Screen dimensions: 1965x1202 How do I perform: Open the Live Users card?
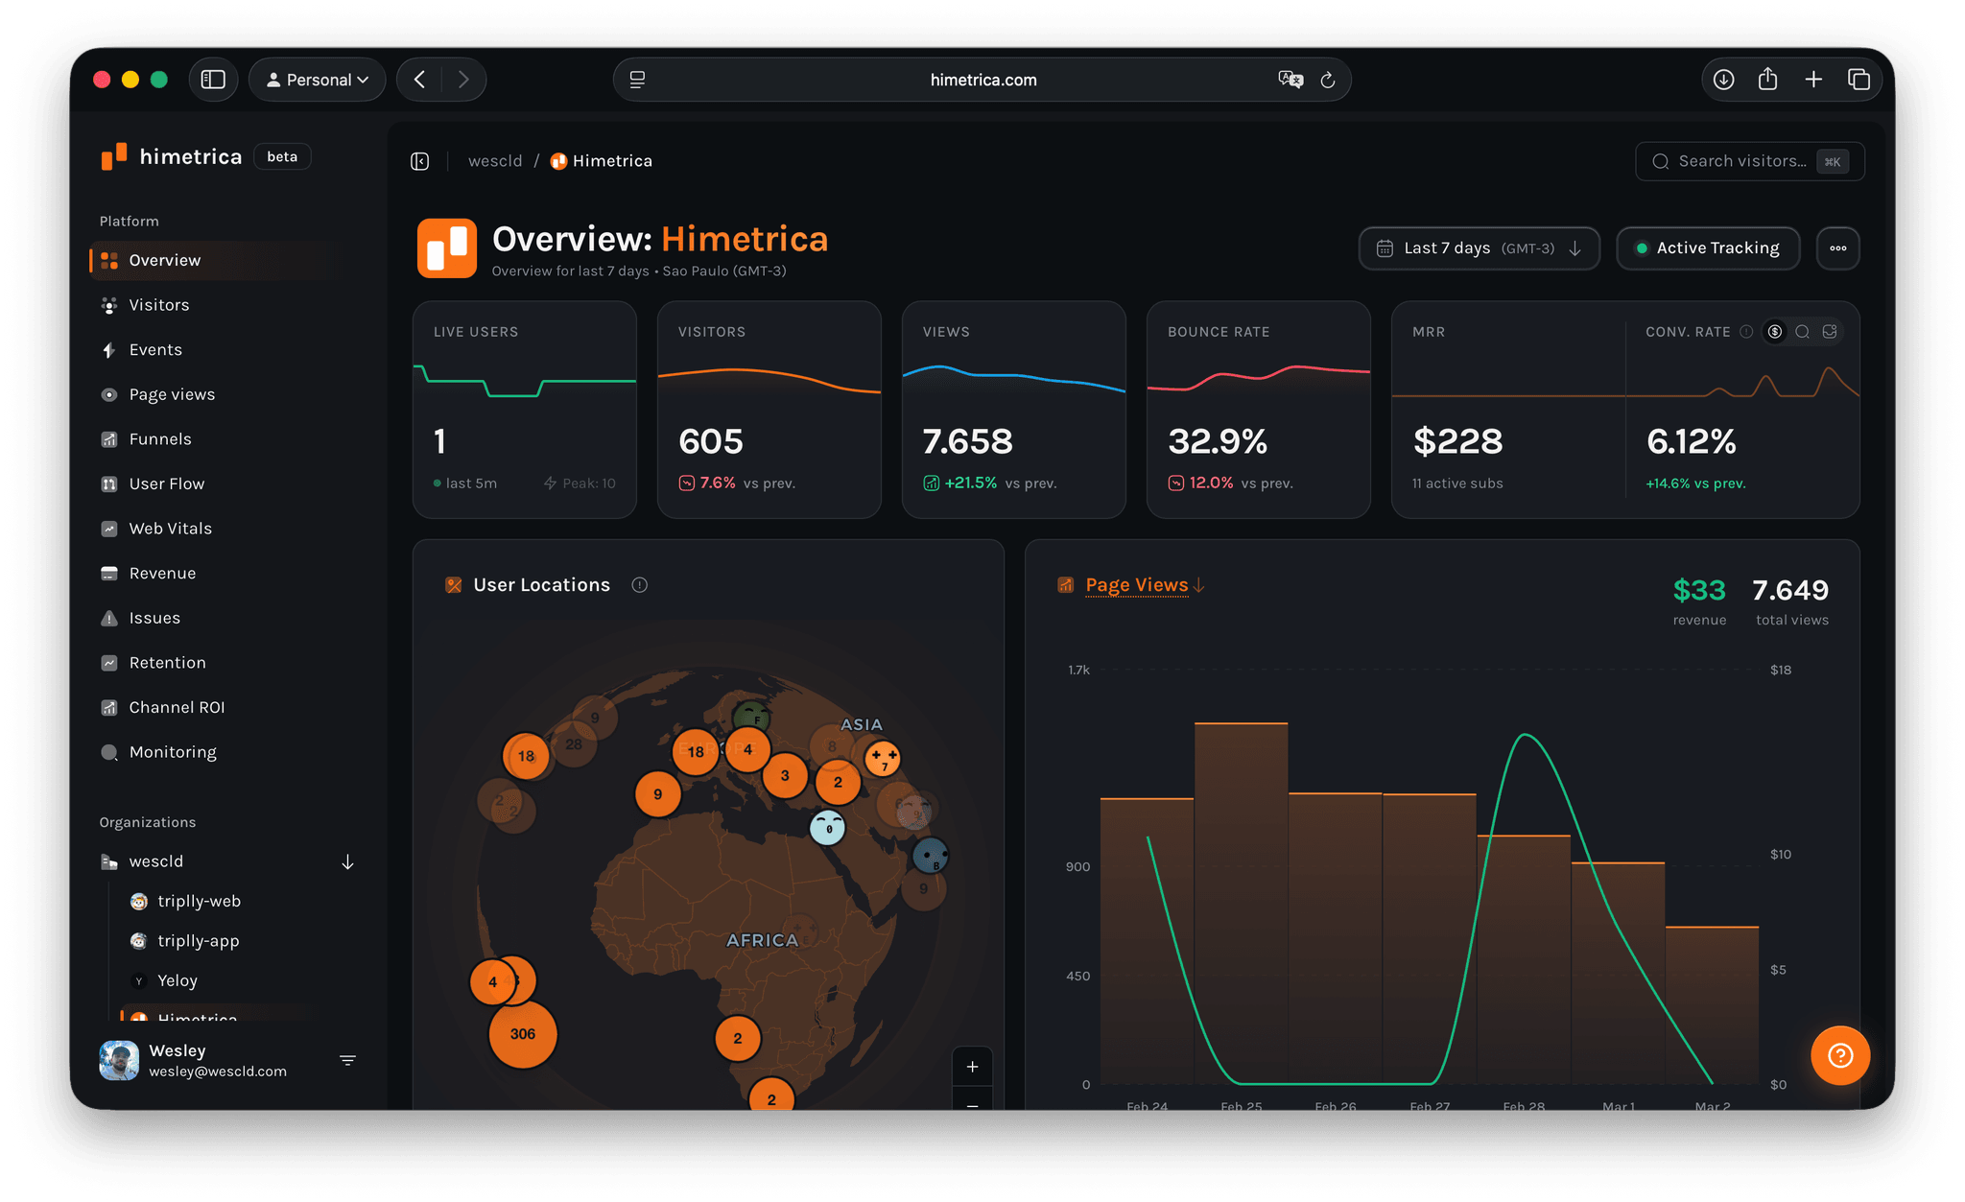(x=525, y=410)
